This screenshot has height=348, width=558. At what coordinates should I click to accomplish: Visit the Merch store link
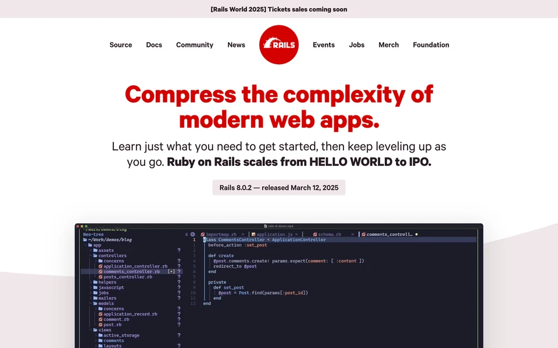tap(389, 45)
